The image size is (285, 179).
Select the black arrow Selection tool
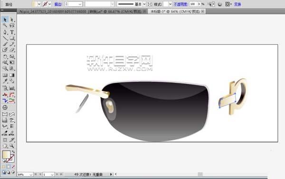point(5,19)
